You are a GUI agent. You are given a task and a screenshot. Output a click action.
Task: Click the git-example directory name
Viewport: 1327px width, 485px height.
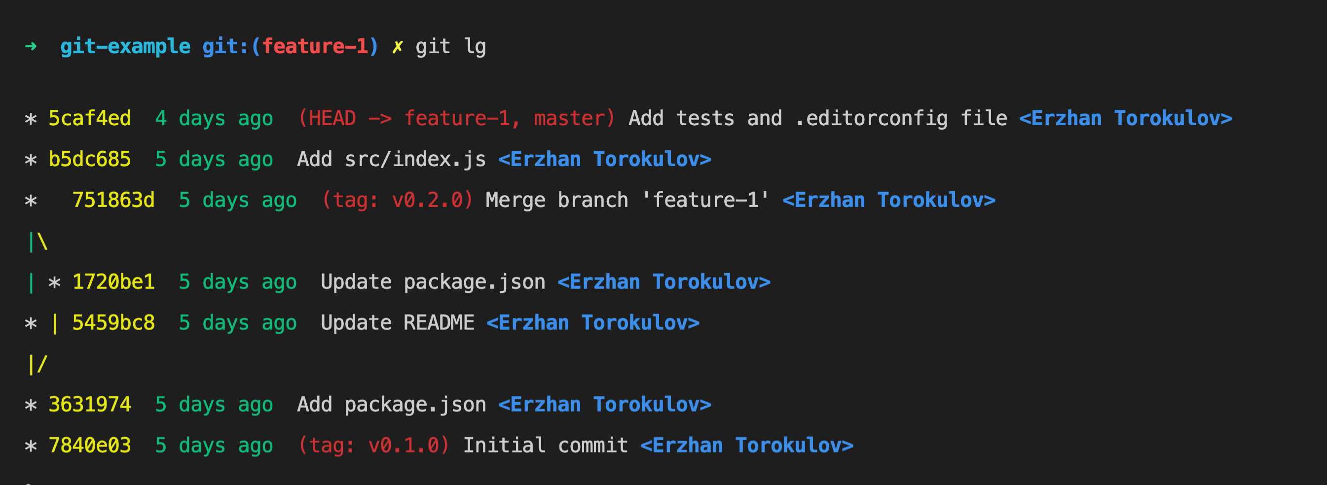tap(125, 47)
